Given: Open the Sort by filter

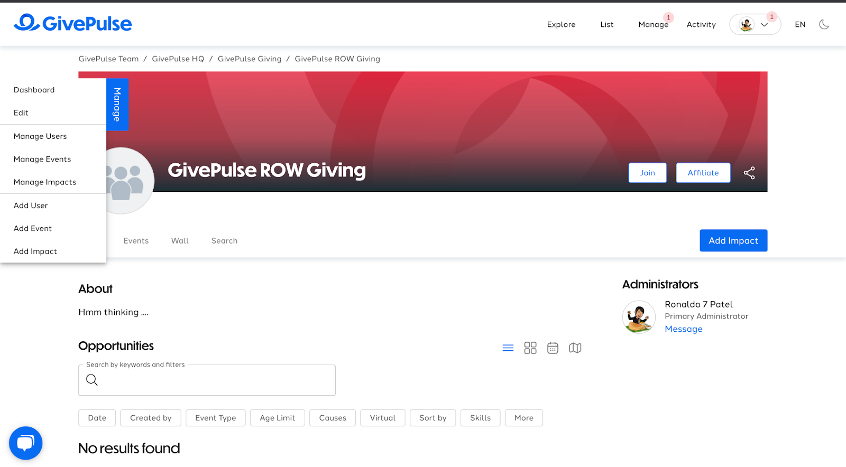Looking at the screenshot, I should (433, 418).
